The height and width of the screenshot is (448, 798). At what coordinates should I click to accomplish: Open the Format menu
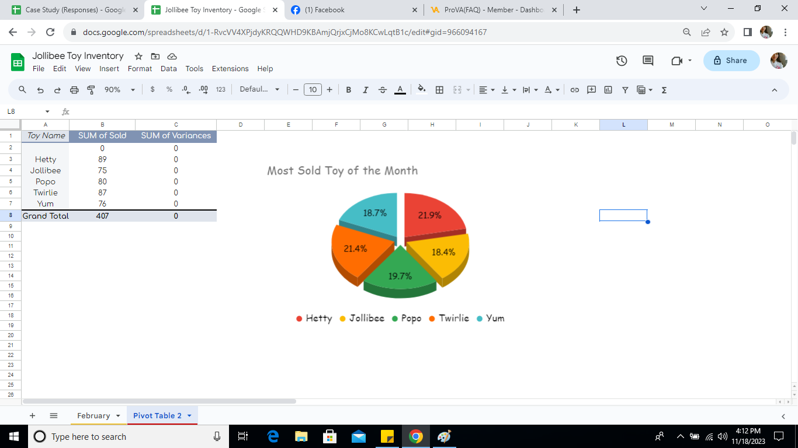click(x=140, y=69)
